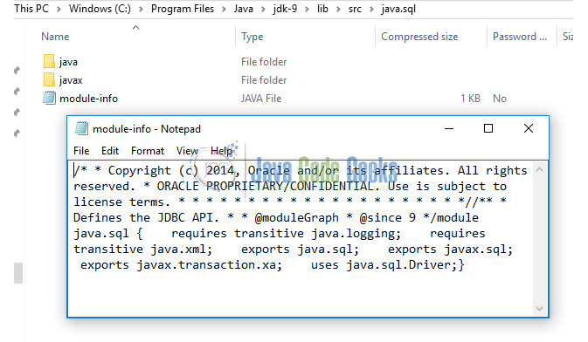The height and width of the screenshot is (342, 588).
Task: Click the No password cell for module-info
Action: [500, 99]
